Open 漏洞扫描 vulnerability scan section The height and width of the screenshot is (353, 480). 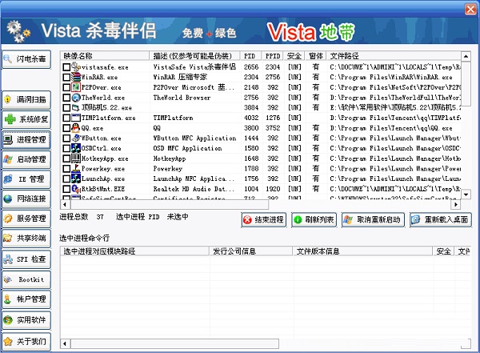click(x=26, y=99)
